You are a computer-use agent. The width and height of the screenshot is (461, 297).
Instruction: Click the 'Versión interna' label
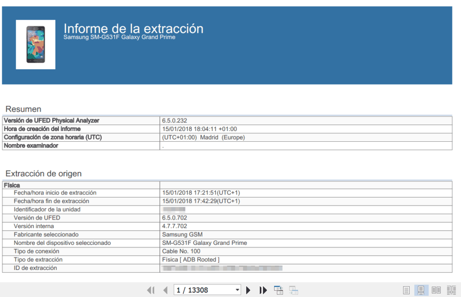click(33, 226)
